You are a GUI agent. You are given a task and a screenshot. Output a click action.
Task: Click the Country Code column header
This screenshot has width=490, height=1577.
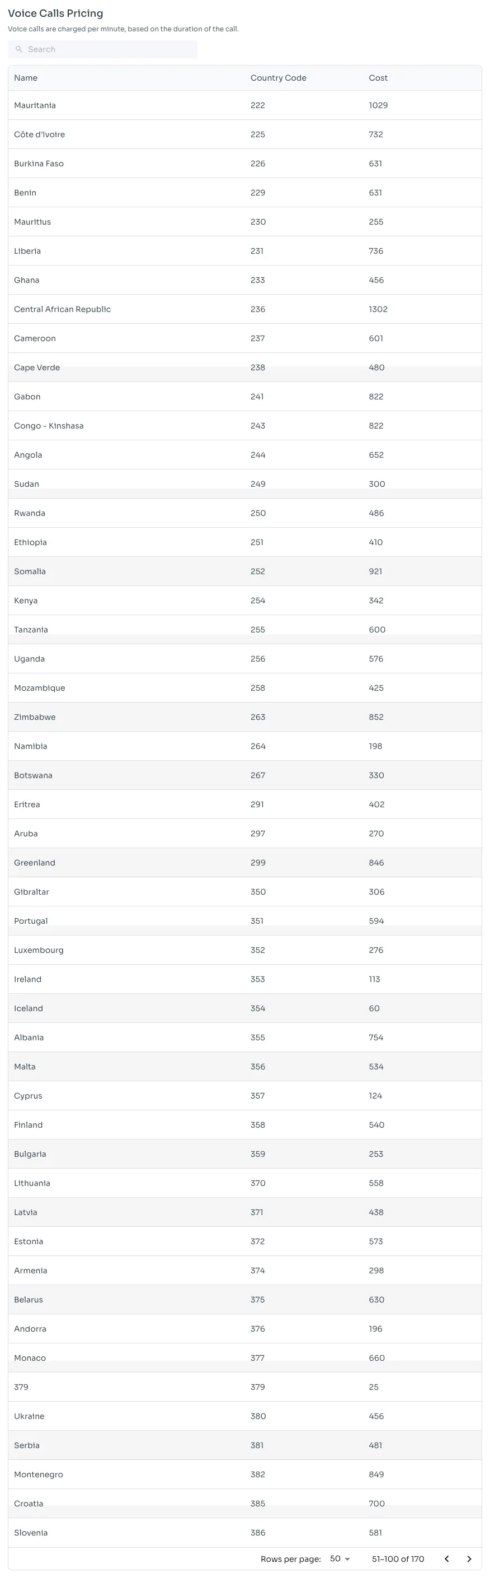click(278, 78)
